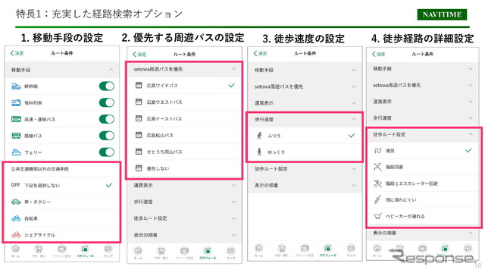Click the 高速・連絡バス bus icon in panel 1

click(16, 119)
